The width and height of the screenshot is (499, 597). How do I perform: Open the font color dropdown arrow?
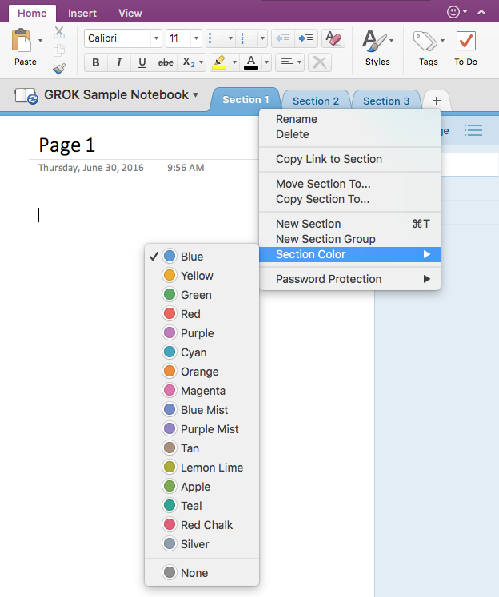click(x=266, y=62)
